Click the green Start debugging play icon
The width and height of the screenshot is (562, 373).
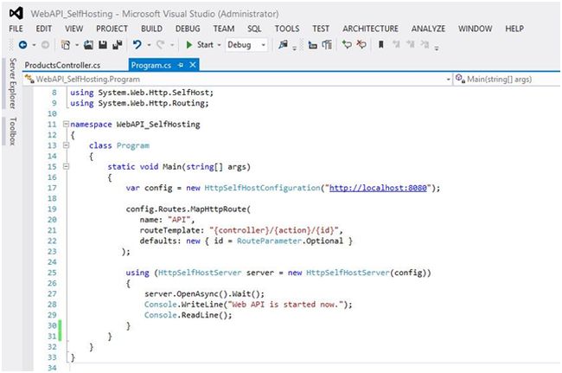(x=188, y=45)
